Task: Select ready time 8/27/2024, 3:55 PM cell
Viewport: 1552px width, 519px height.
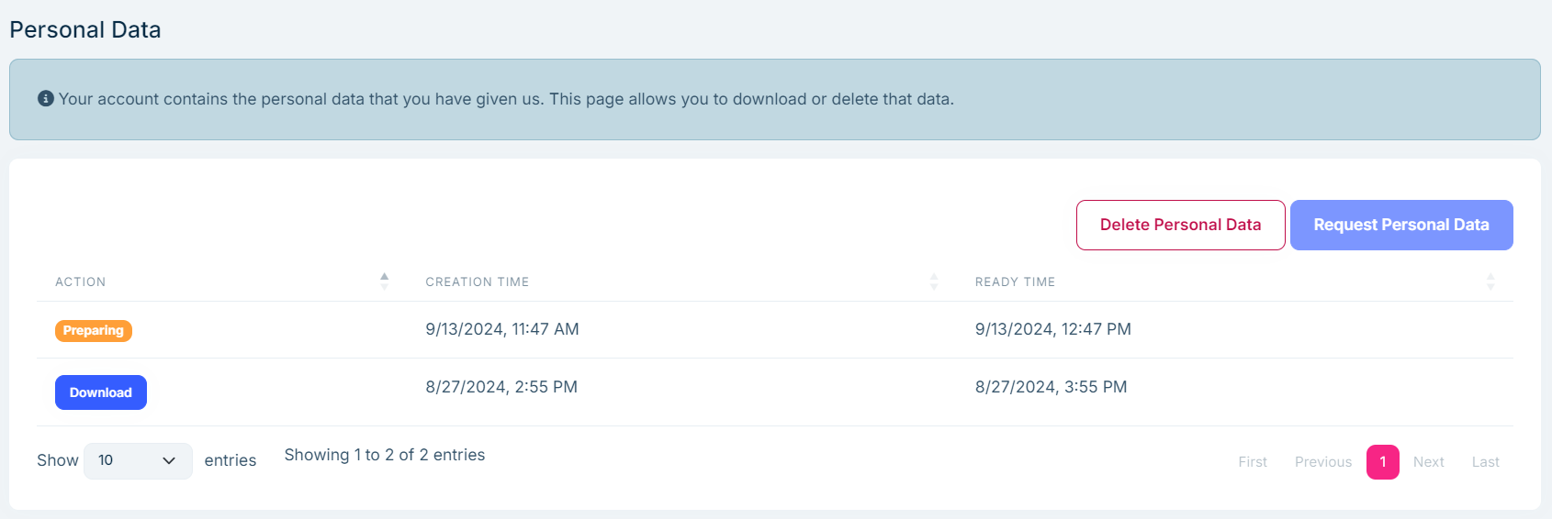Action: tap(1051, 387)
